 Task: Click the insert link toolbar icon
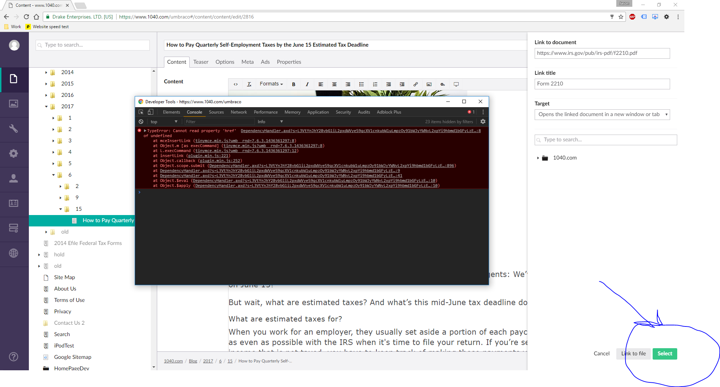tap(416, 84)
